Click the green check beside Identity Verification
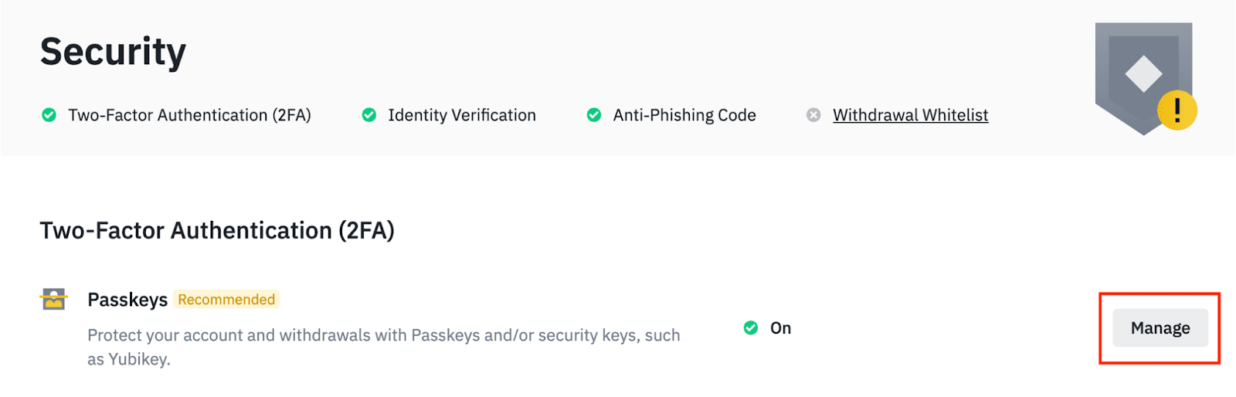1236x397 pixels. [369, 115]
